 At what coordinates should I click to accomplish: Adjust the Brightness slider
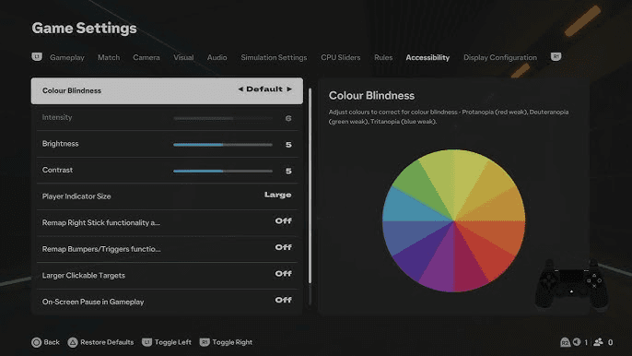223,145
